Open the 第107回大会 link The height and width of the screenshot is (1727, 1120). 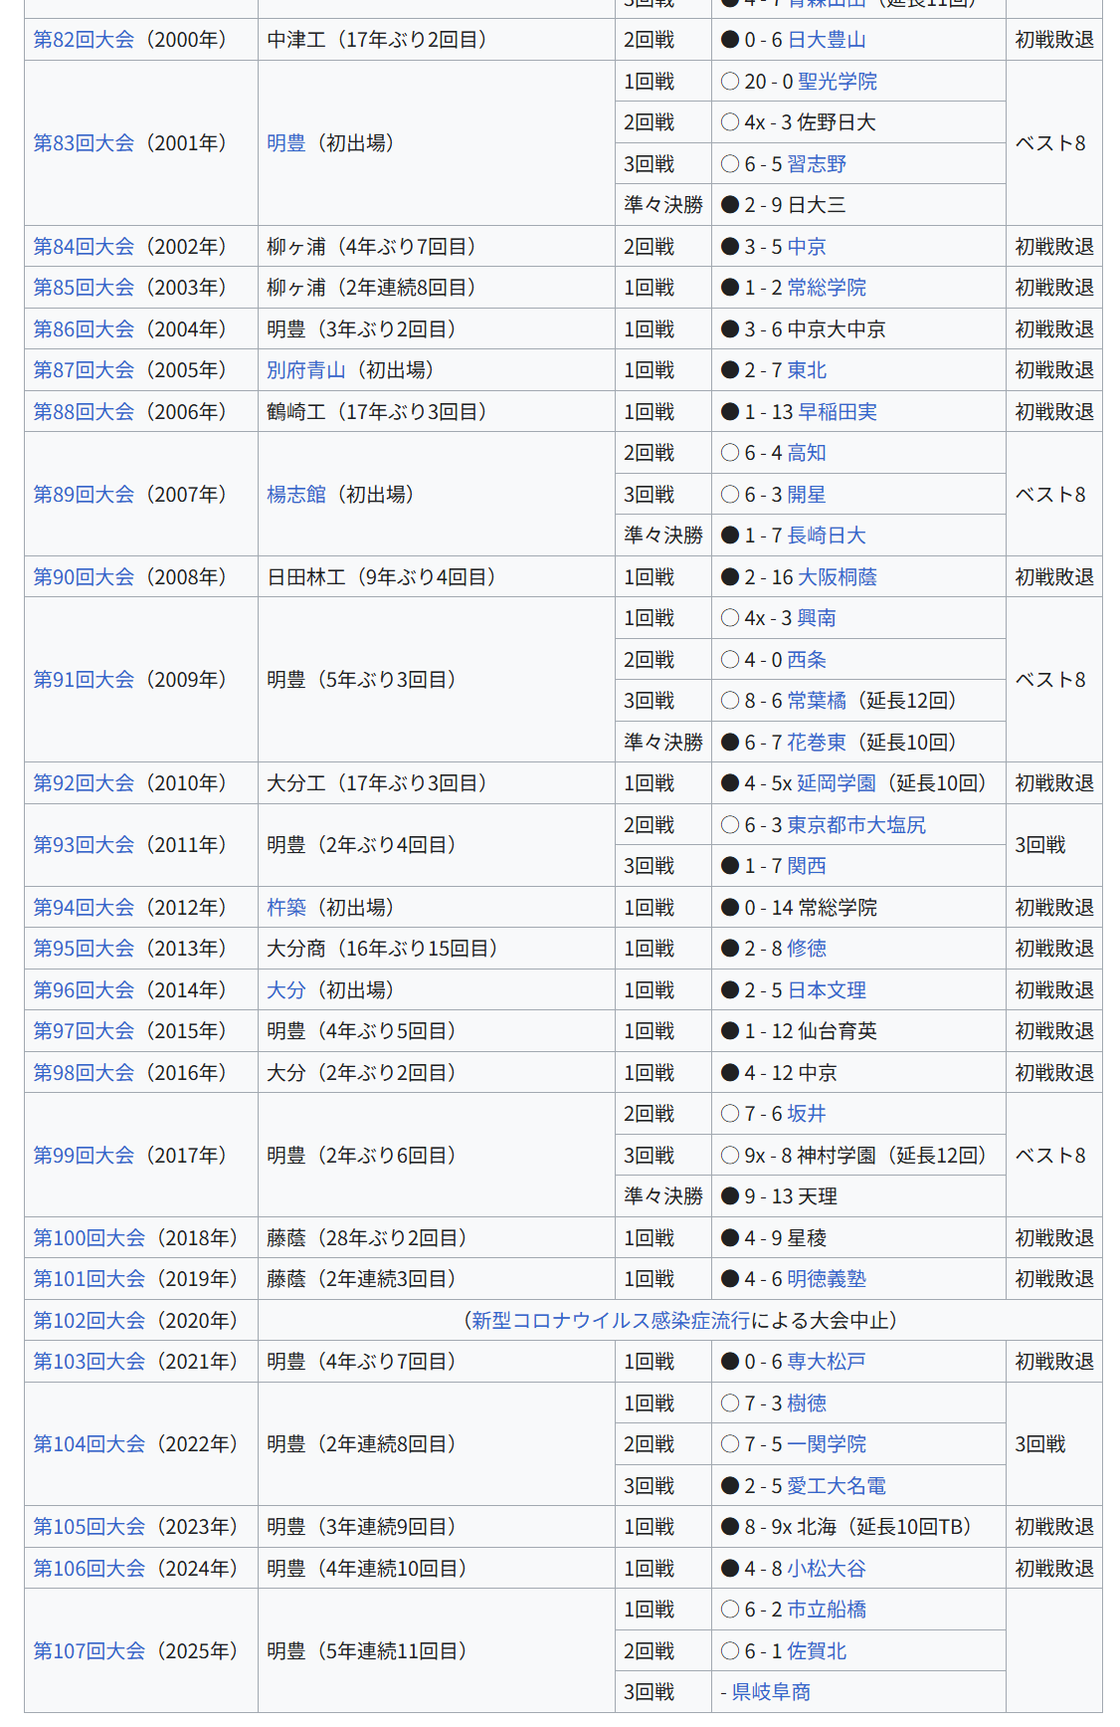90,1651
